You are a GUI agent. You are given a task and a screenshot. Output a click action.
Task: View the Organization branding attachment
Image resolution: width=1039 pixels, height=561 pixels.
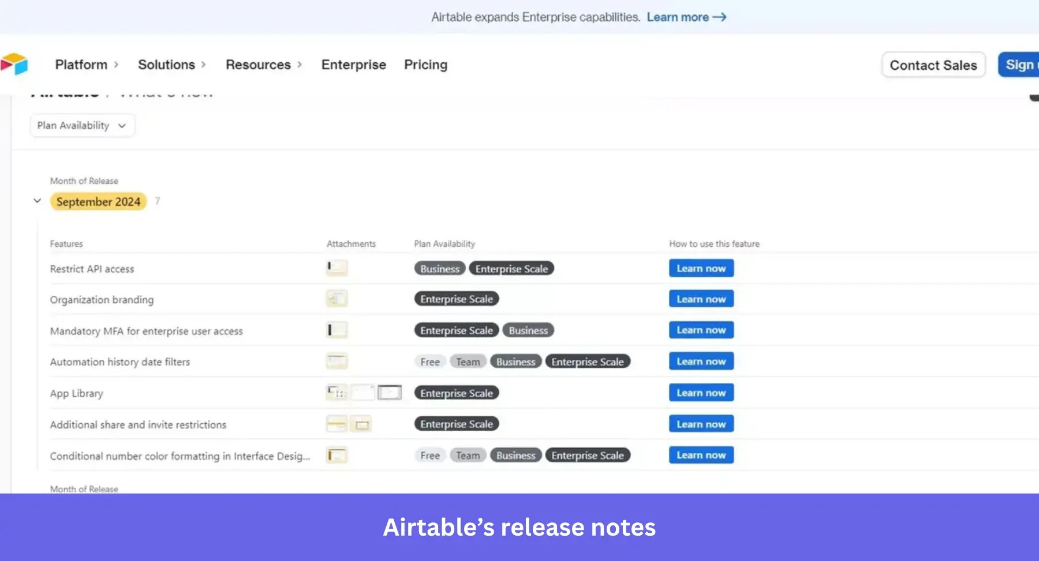[x=337, y=298]
